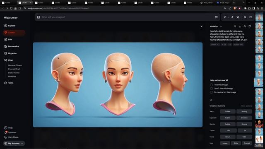Click the Edit button in More row

pos(244,137)
